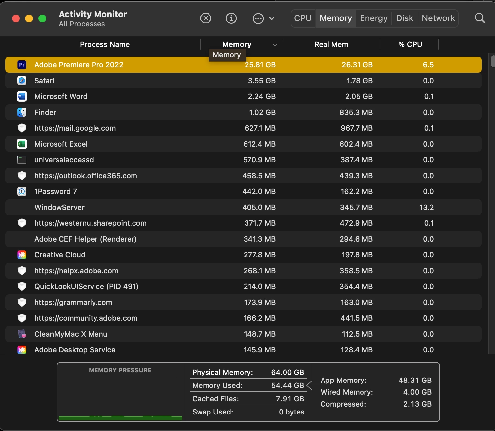Select the https://outlook.office365.com process
The image size is (495, 431).
click(86, 176)
